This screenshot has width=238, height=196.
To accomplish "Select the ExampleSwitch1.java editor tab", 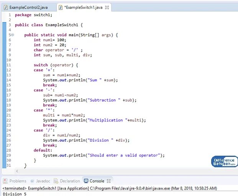I will pos(83,7).
